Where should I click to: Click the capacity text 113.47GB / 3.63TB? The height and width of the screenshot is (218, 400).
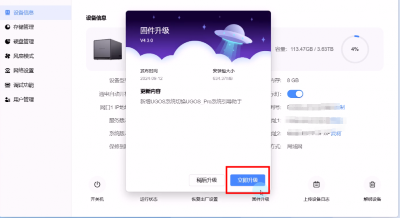point(312,49)
